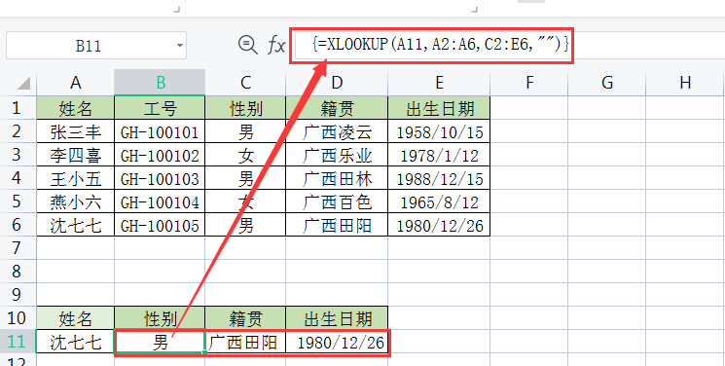Viewport: 725px width, 366px height.
Task: Select row 2 header
Action: tap(18, 131)
